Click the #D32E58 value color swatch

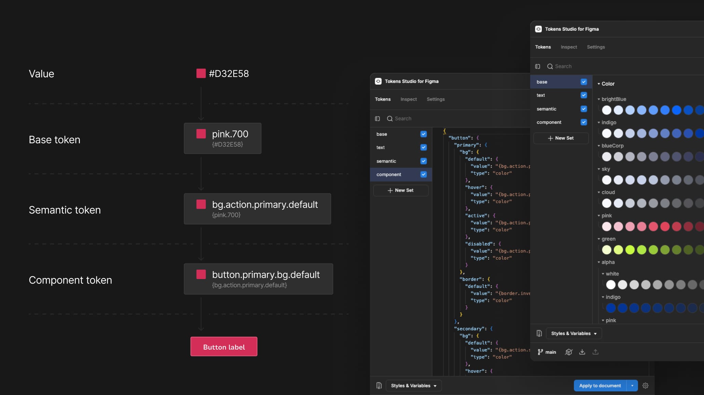pos(201,73)
